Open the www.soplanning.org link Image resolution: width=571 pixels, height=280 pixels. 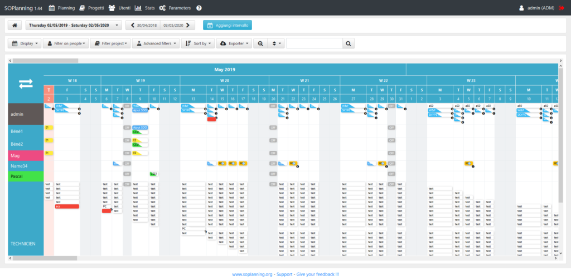click(252, 274)
